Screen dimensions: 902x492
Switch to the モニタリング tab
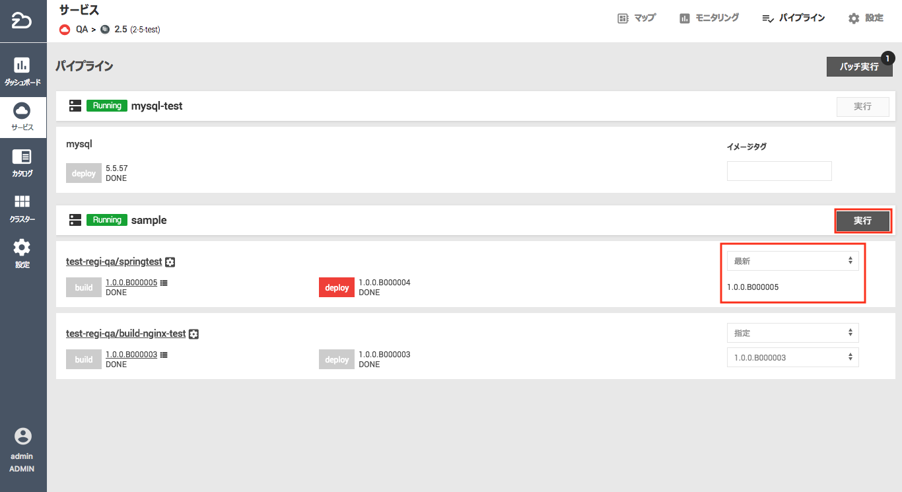709,18
